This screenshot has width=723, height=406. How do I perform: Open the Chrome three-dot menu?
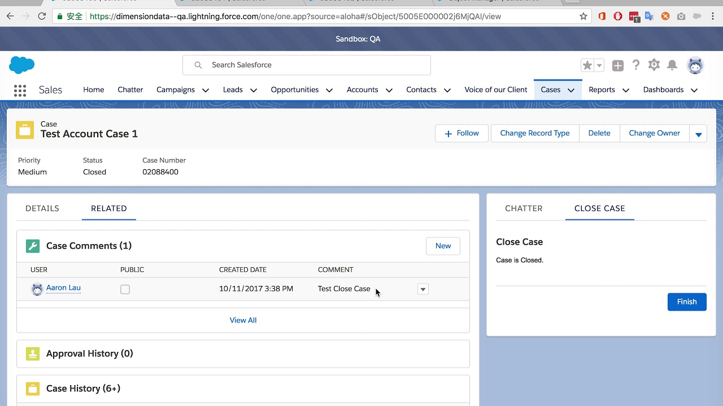click(x=713, y=16)
